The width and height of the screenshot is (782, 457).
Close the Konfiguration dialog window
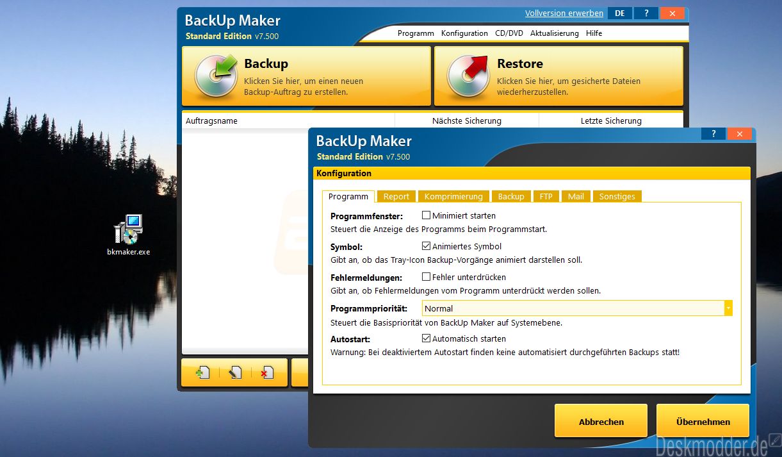coord(740,134)
